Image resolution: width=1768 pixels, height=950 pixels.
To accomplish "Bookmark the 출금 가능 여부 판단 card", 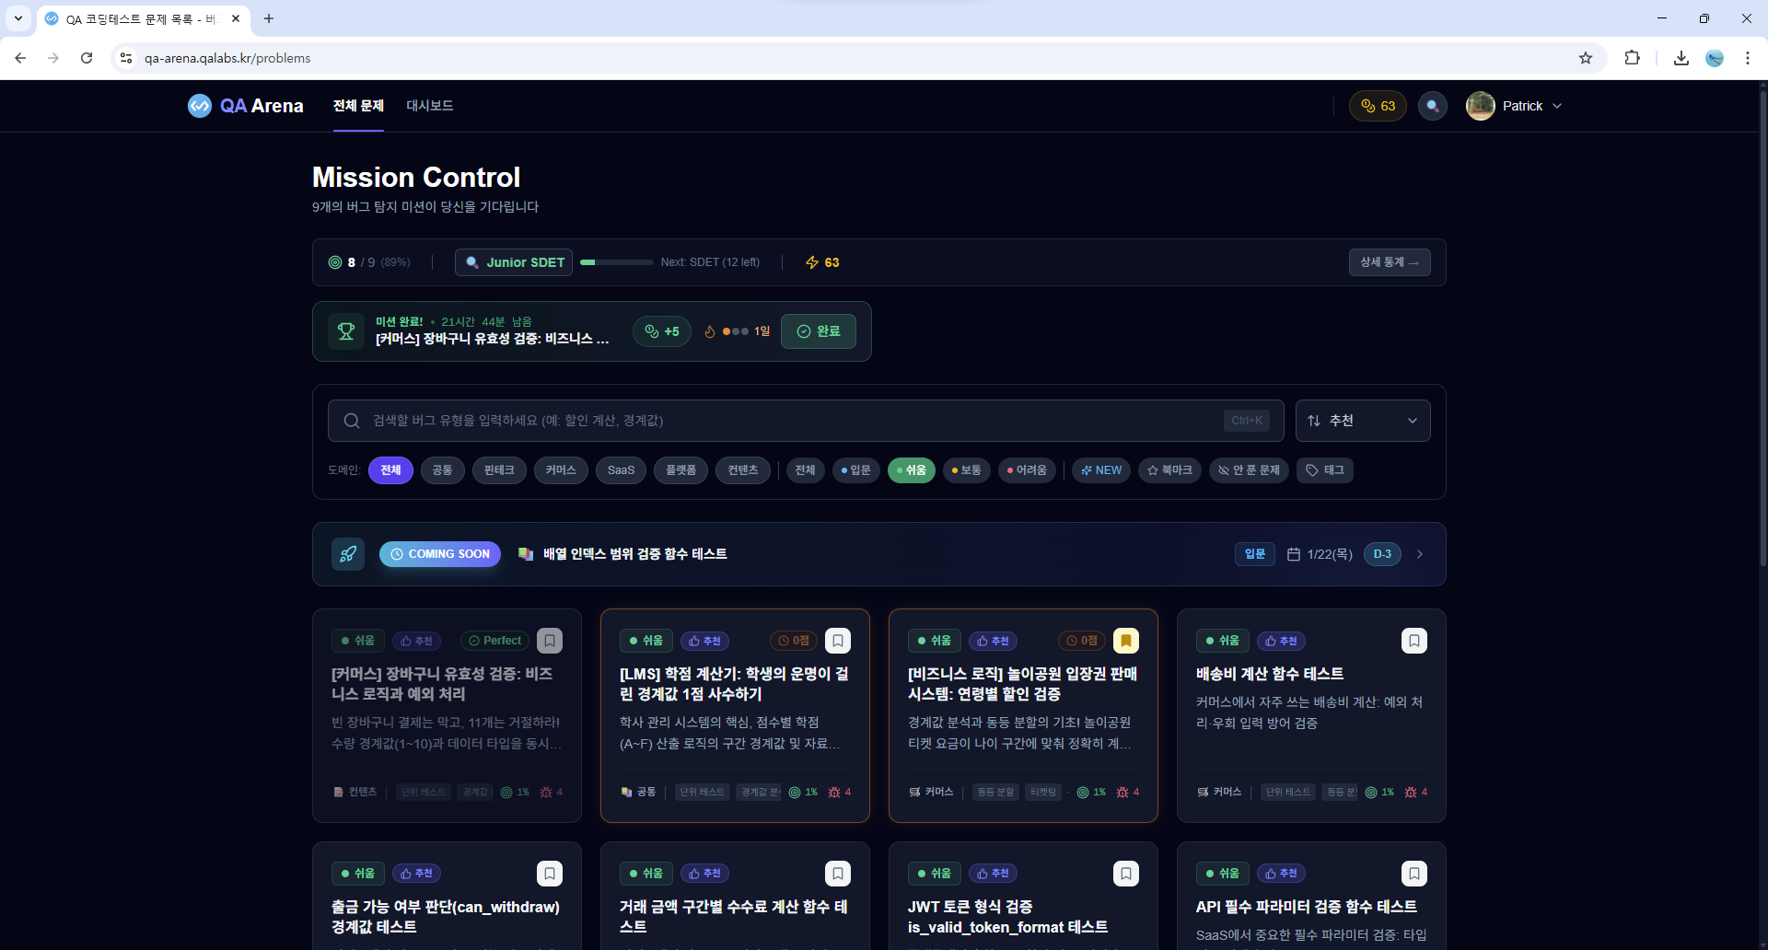I will (x=550, y=874).
